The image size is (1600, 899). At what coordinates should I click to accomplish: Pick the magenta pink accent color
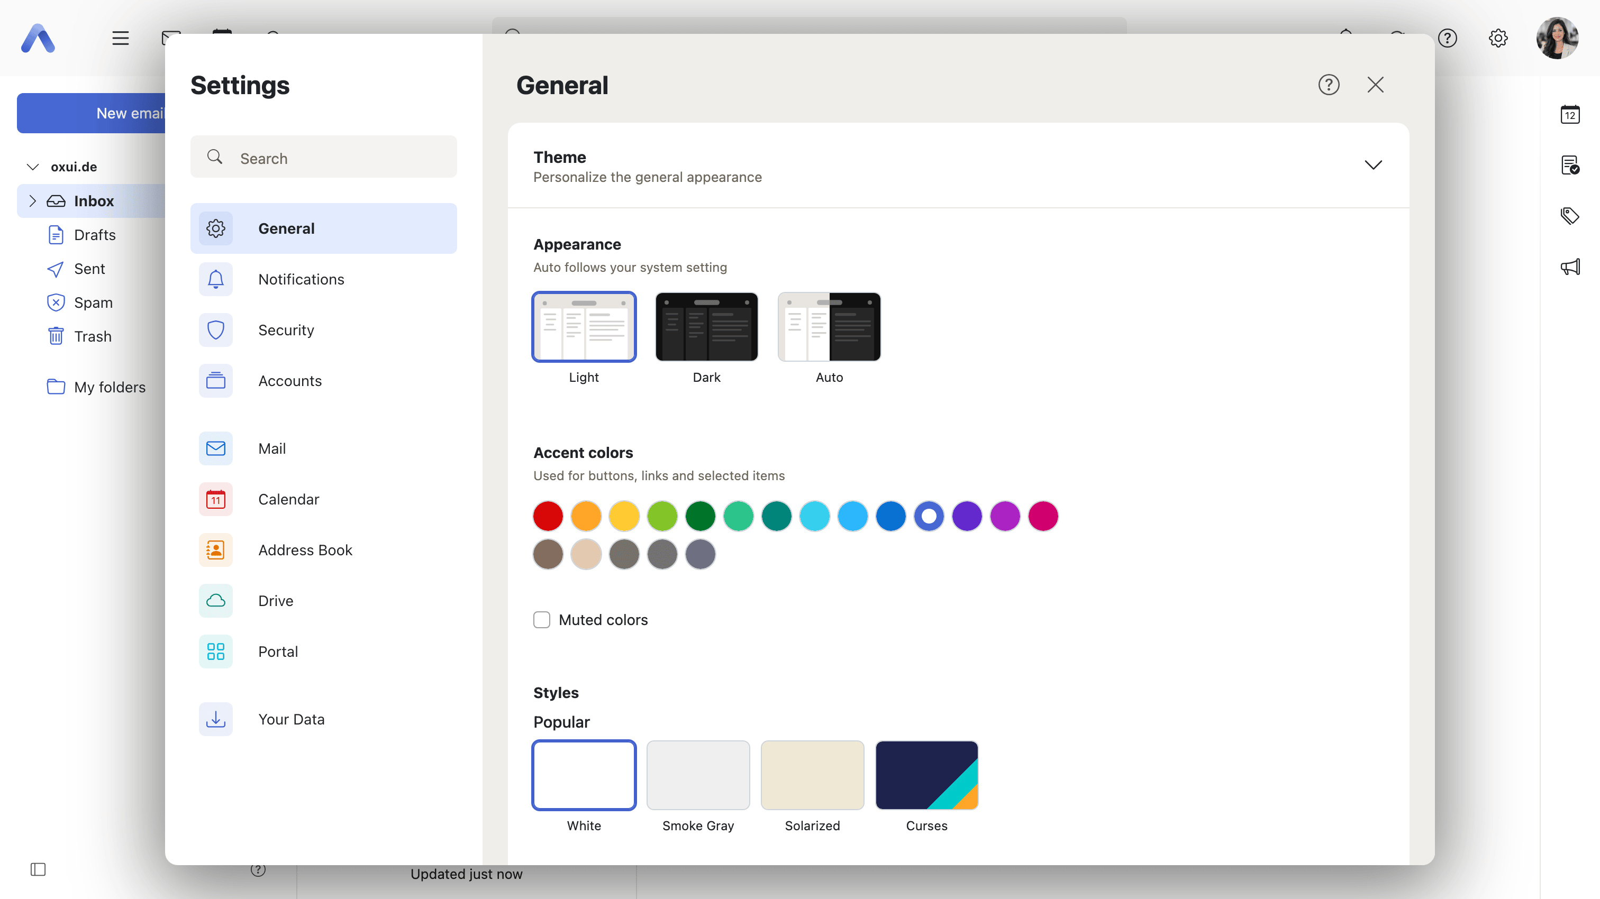pyautogui.click(x=1043, y=516)
